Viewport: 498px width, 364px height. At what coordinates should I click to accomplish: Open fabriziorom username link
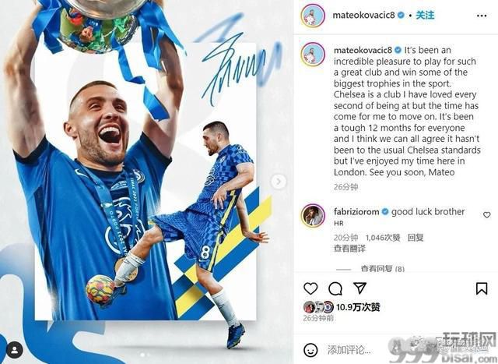[356, 211]
